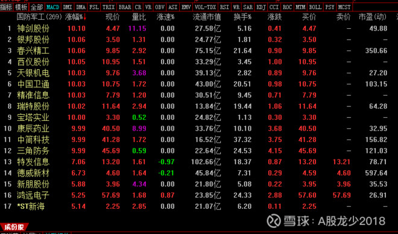Image resolution: width=398 pixels, height=234 pixels.
Task: Choose the RSI indicator tab
Action: click(x=224, y=7)
